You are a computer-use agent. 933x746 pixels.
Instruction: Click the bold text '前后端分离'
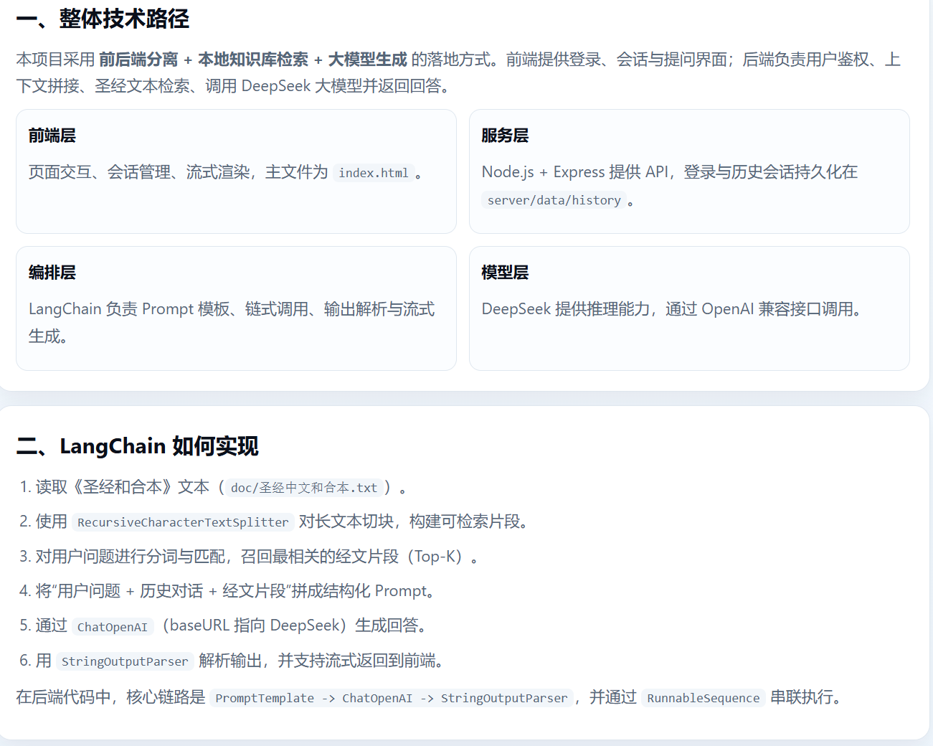138,60
